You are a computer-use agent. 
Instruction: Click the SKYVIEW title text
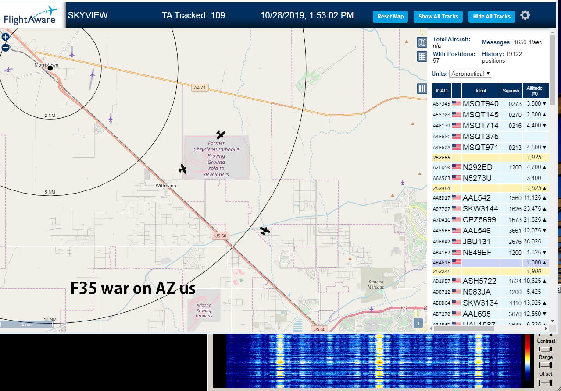[x=88, y=15]
